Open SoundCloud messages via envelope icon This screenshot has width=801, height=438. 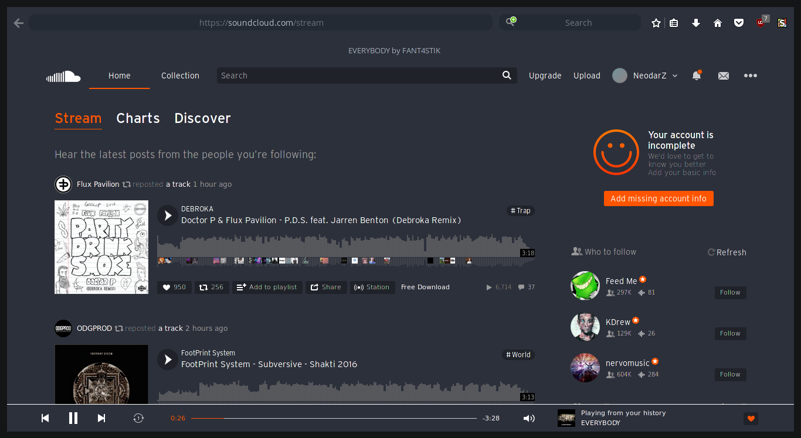point(723,76)
